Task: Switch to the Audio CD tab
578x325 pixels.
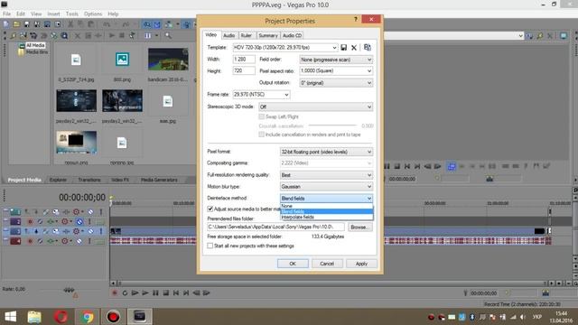Action: 292,35
